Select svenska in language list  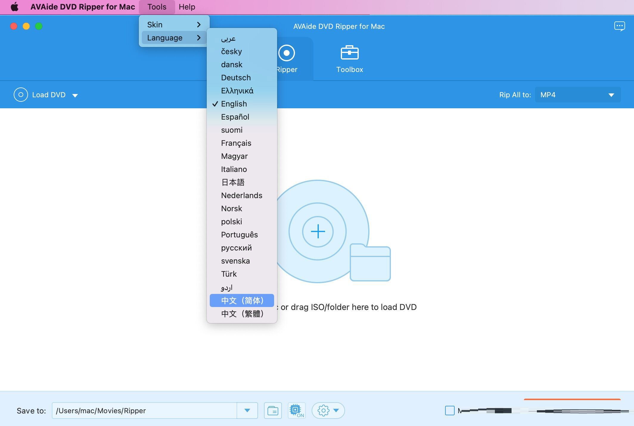pos(242,261)
